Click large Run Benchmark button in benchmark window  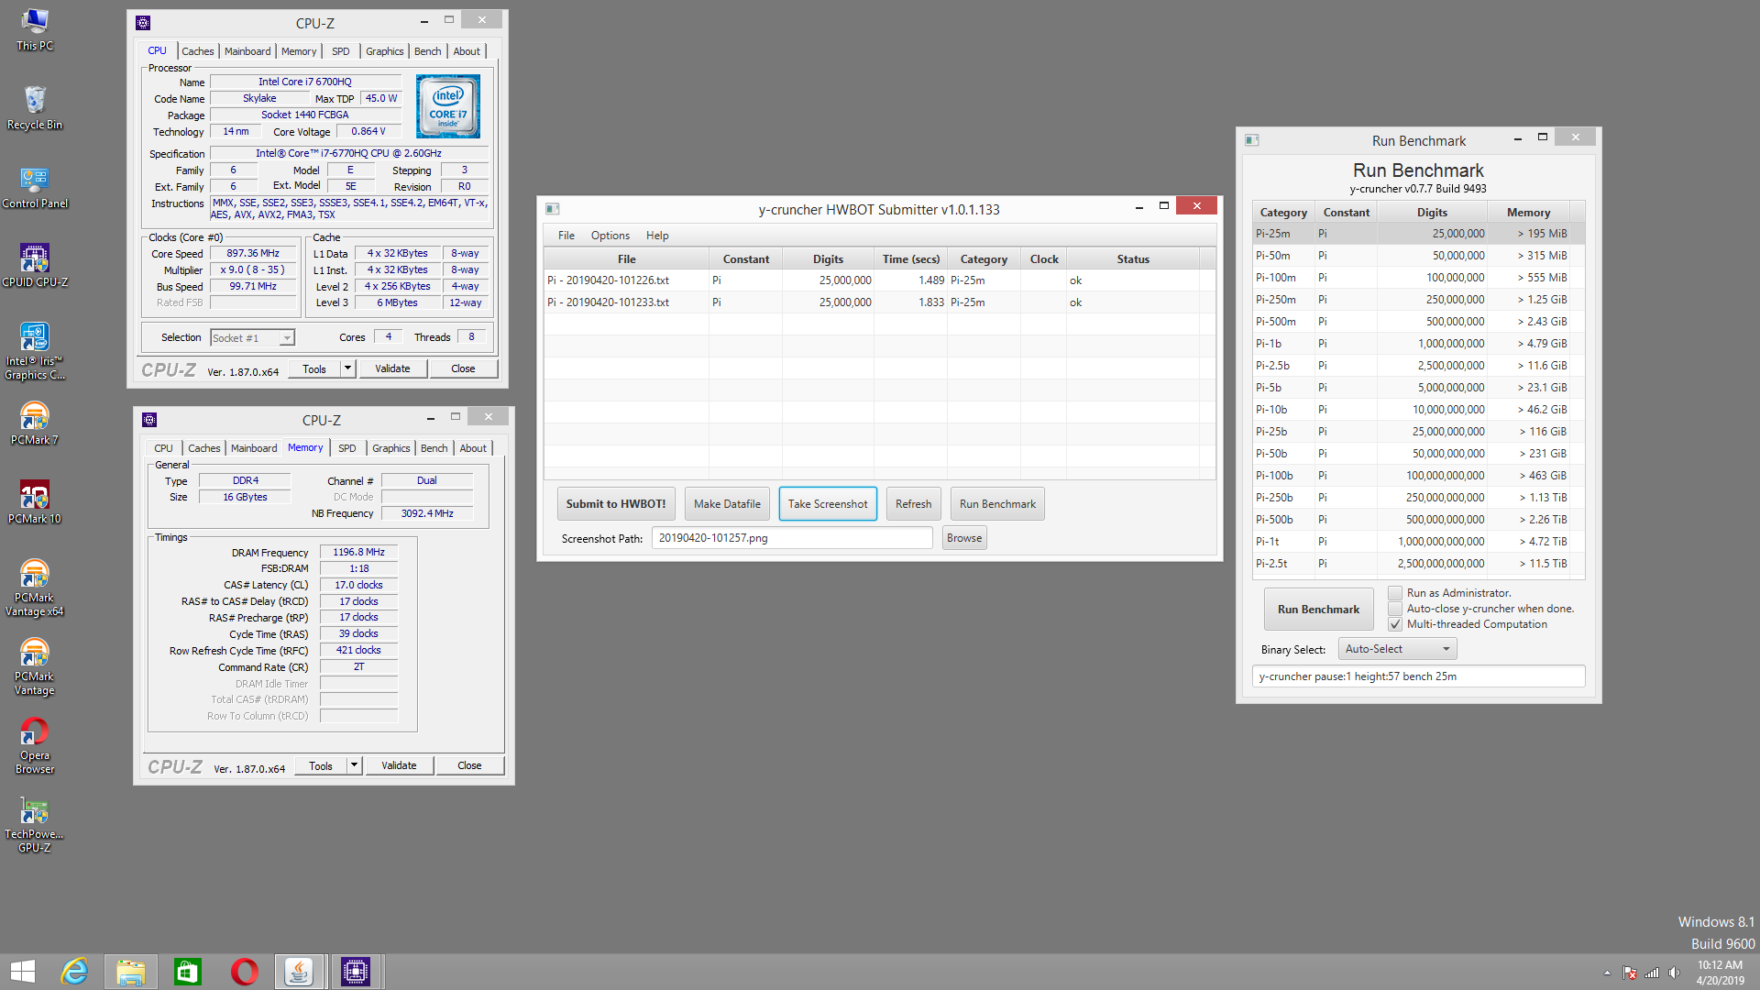[1318, 610]
